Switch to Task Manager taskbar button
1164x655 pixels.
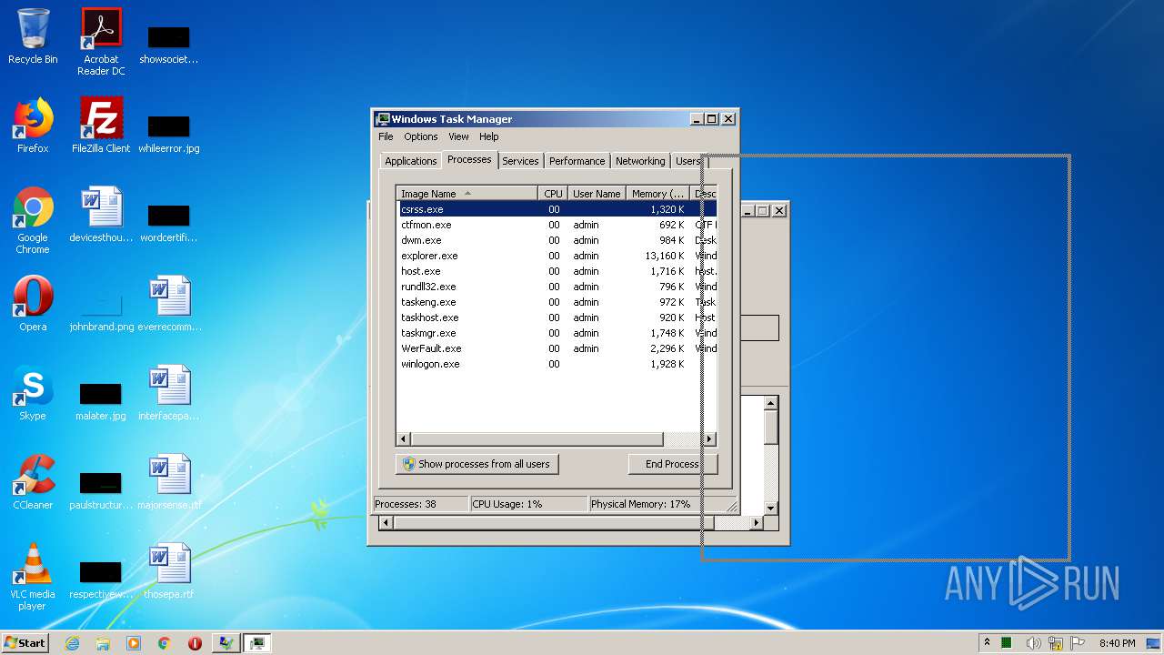[x=256, y=643]
